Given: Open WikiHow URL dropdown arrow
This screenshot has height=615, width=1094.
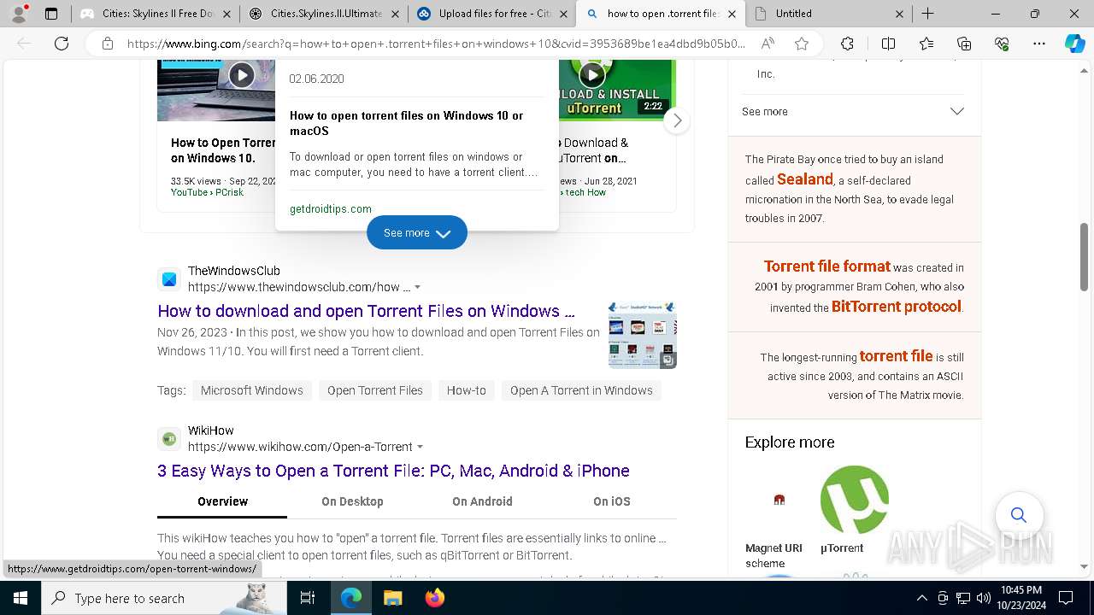Looking at the screenshot, I should (420, 447).
